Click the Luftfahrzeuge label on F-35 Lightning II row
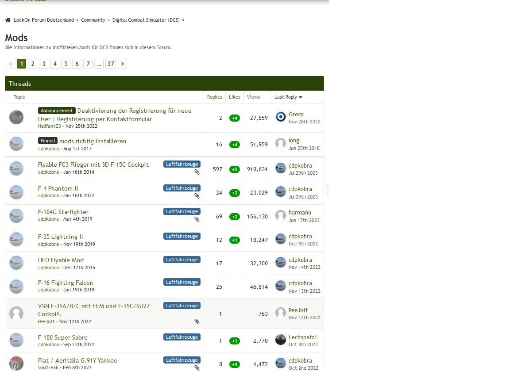 (x=182, y=236)
